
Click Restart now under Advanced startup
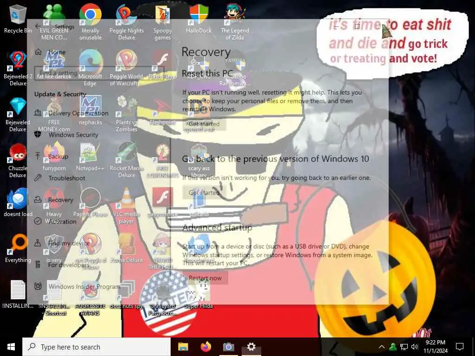pos(205,278)
